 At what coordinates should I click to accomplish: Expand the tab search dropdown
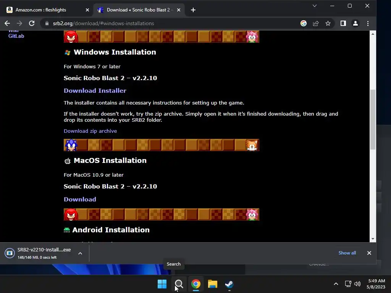tap(315, 6)
